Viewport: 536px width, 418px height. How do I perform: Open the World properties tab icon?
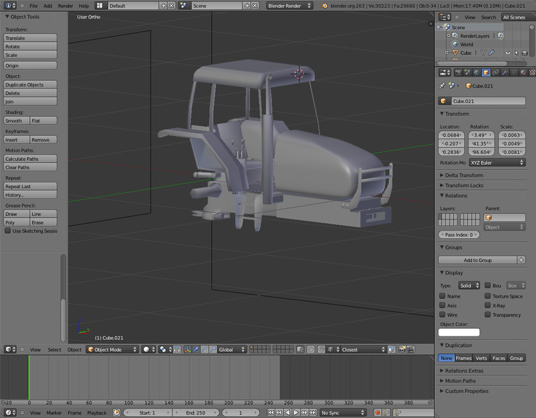477,72
